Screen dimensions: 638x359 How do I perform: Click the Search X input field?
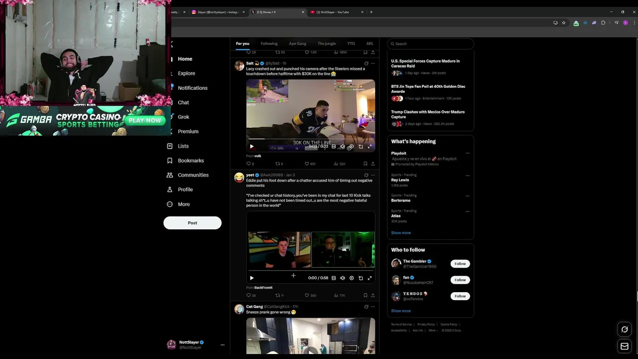[x=431, y=43]
